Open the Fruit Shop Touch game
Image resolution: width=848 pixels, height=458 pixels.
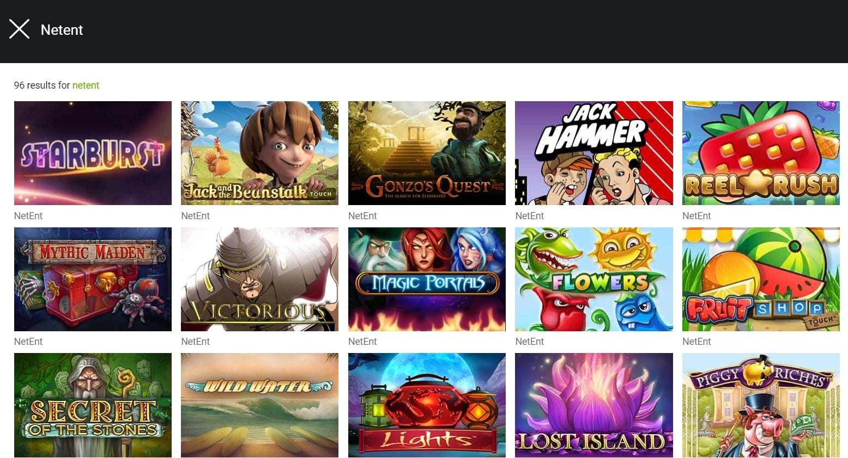[x=761, y=279]
